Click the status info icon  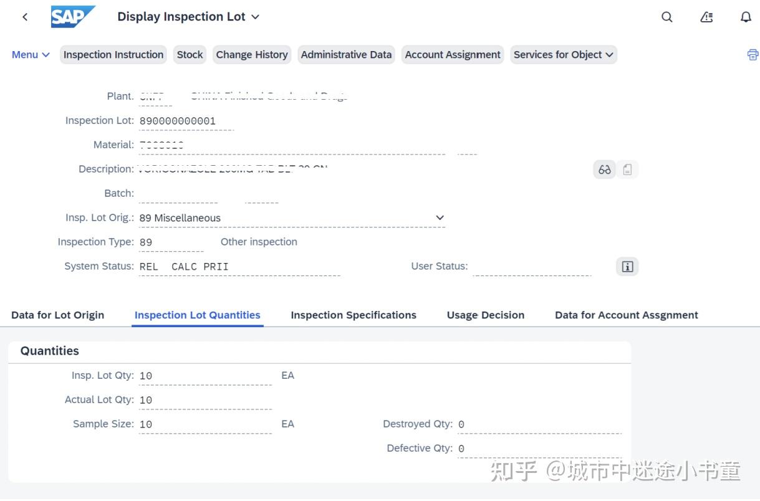(x=627, y=267)
